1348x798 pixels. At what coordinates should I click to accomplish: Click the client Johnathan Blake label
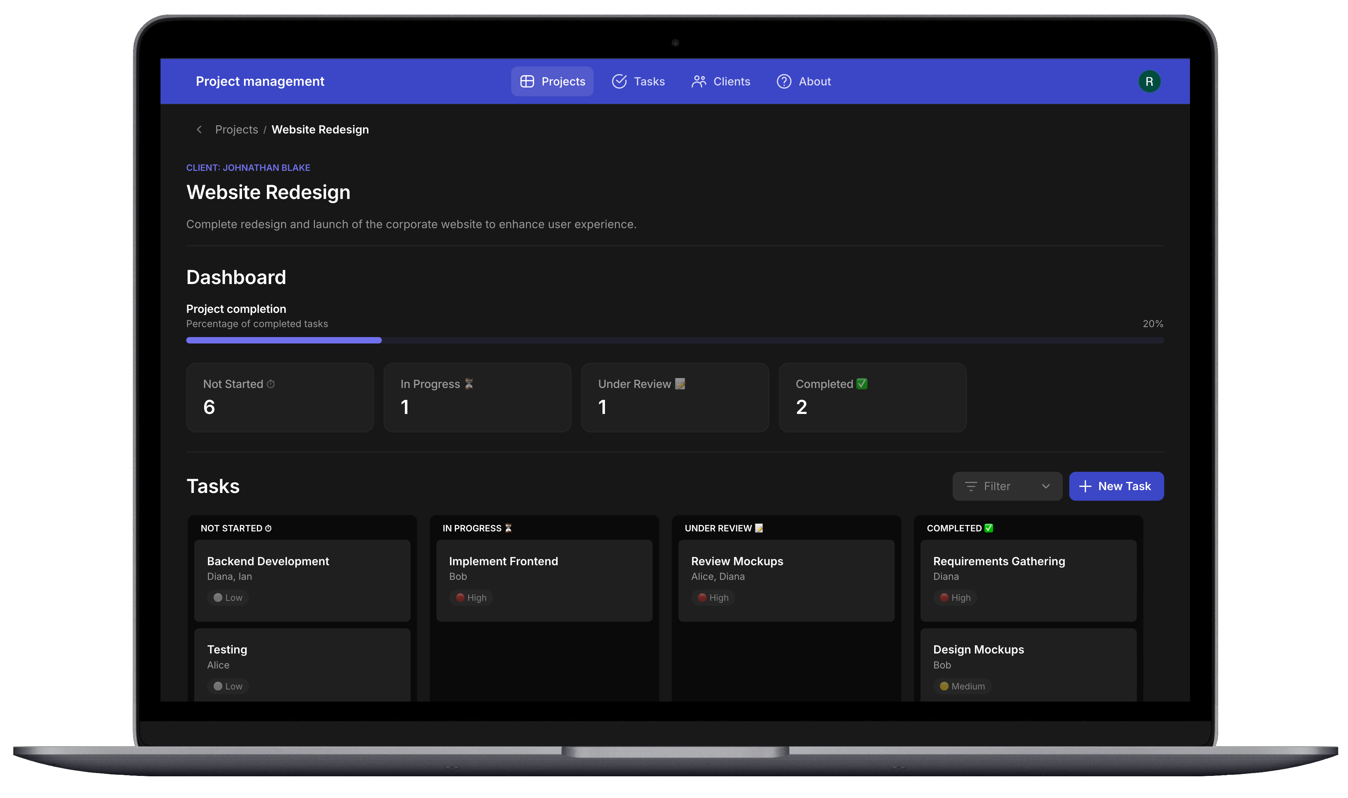click(x=248, y=168)
